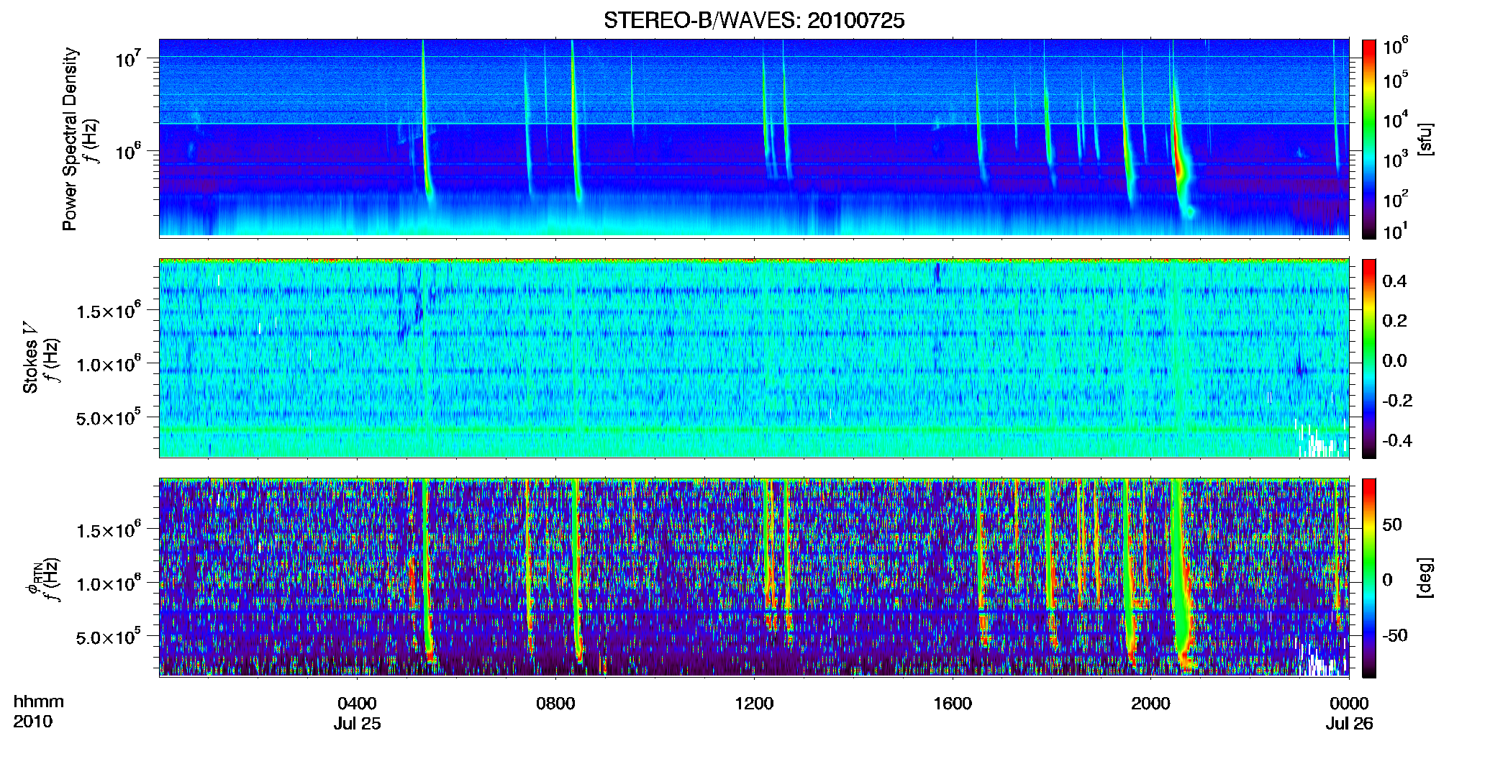Click the hhmm axis caption

pyautogui.click(x=38, y=701)
